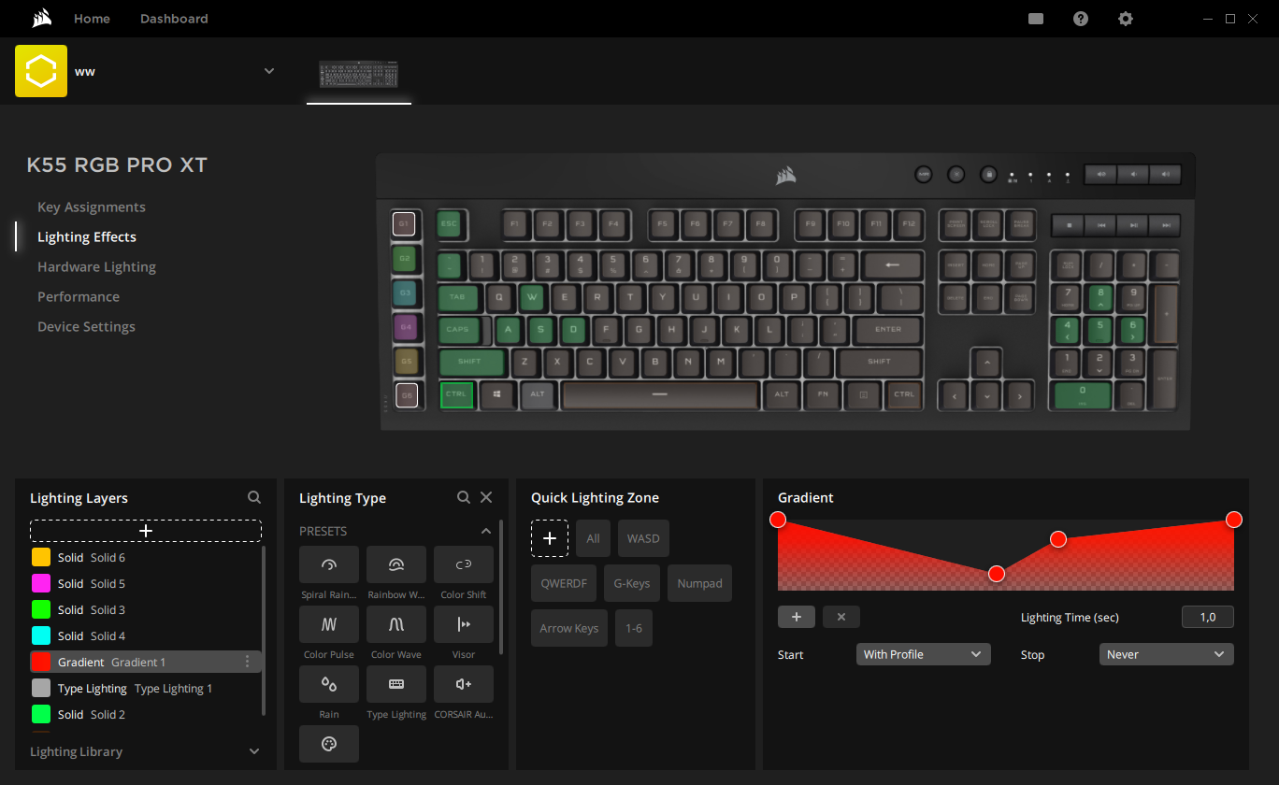
Task: Open the help question mark icon
Action: (x=1081, y=19)
